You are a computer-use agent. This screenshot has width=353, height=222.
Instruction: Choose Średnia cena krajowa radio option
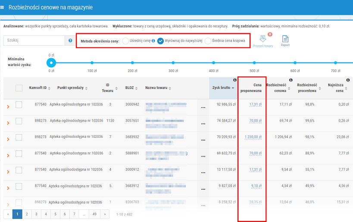pyautogui.click(x=208, y=41)
